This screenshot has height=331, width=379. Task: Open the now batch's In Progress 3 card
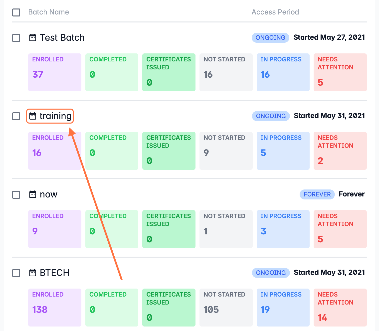pos(283,229)
